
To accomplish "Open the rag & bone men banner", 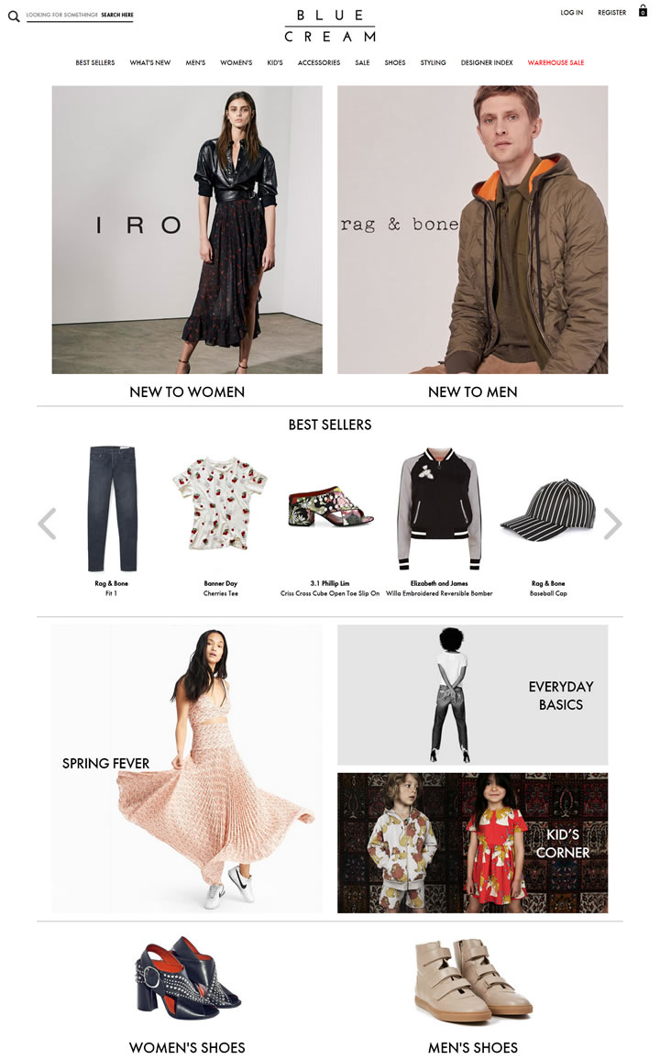I will [472, 230].
